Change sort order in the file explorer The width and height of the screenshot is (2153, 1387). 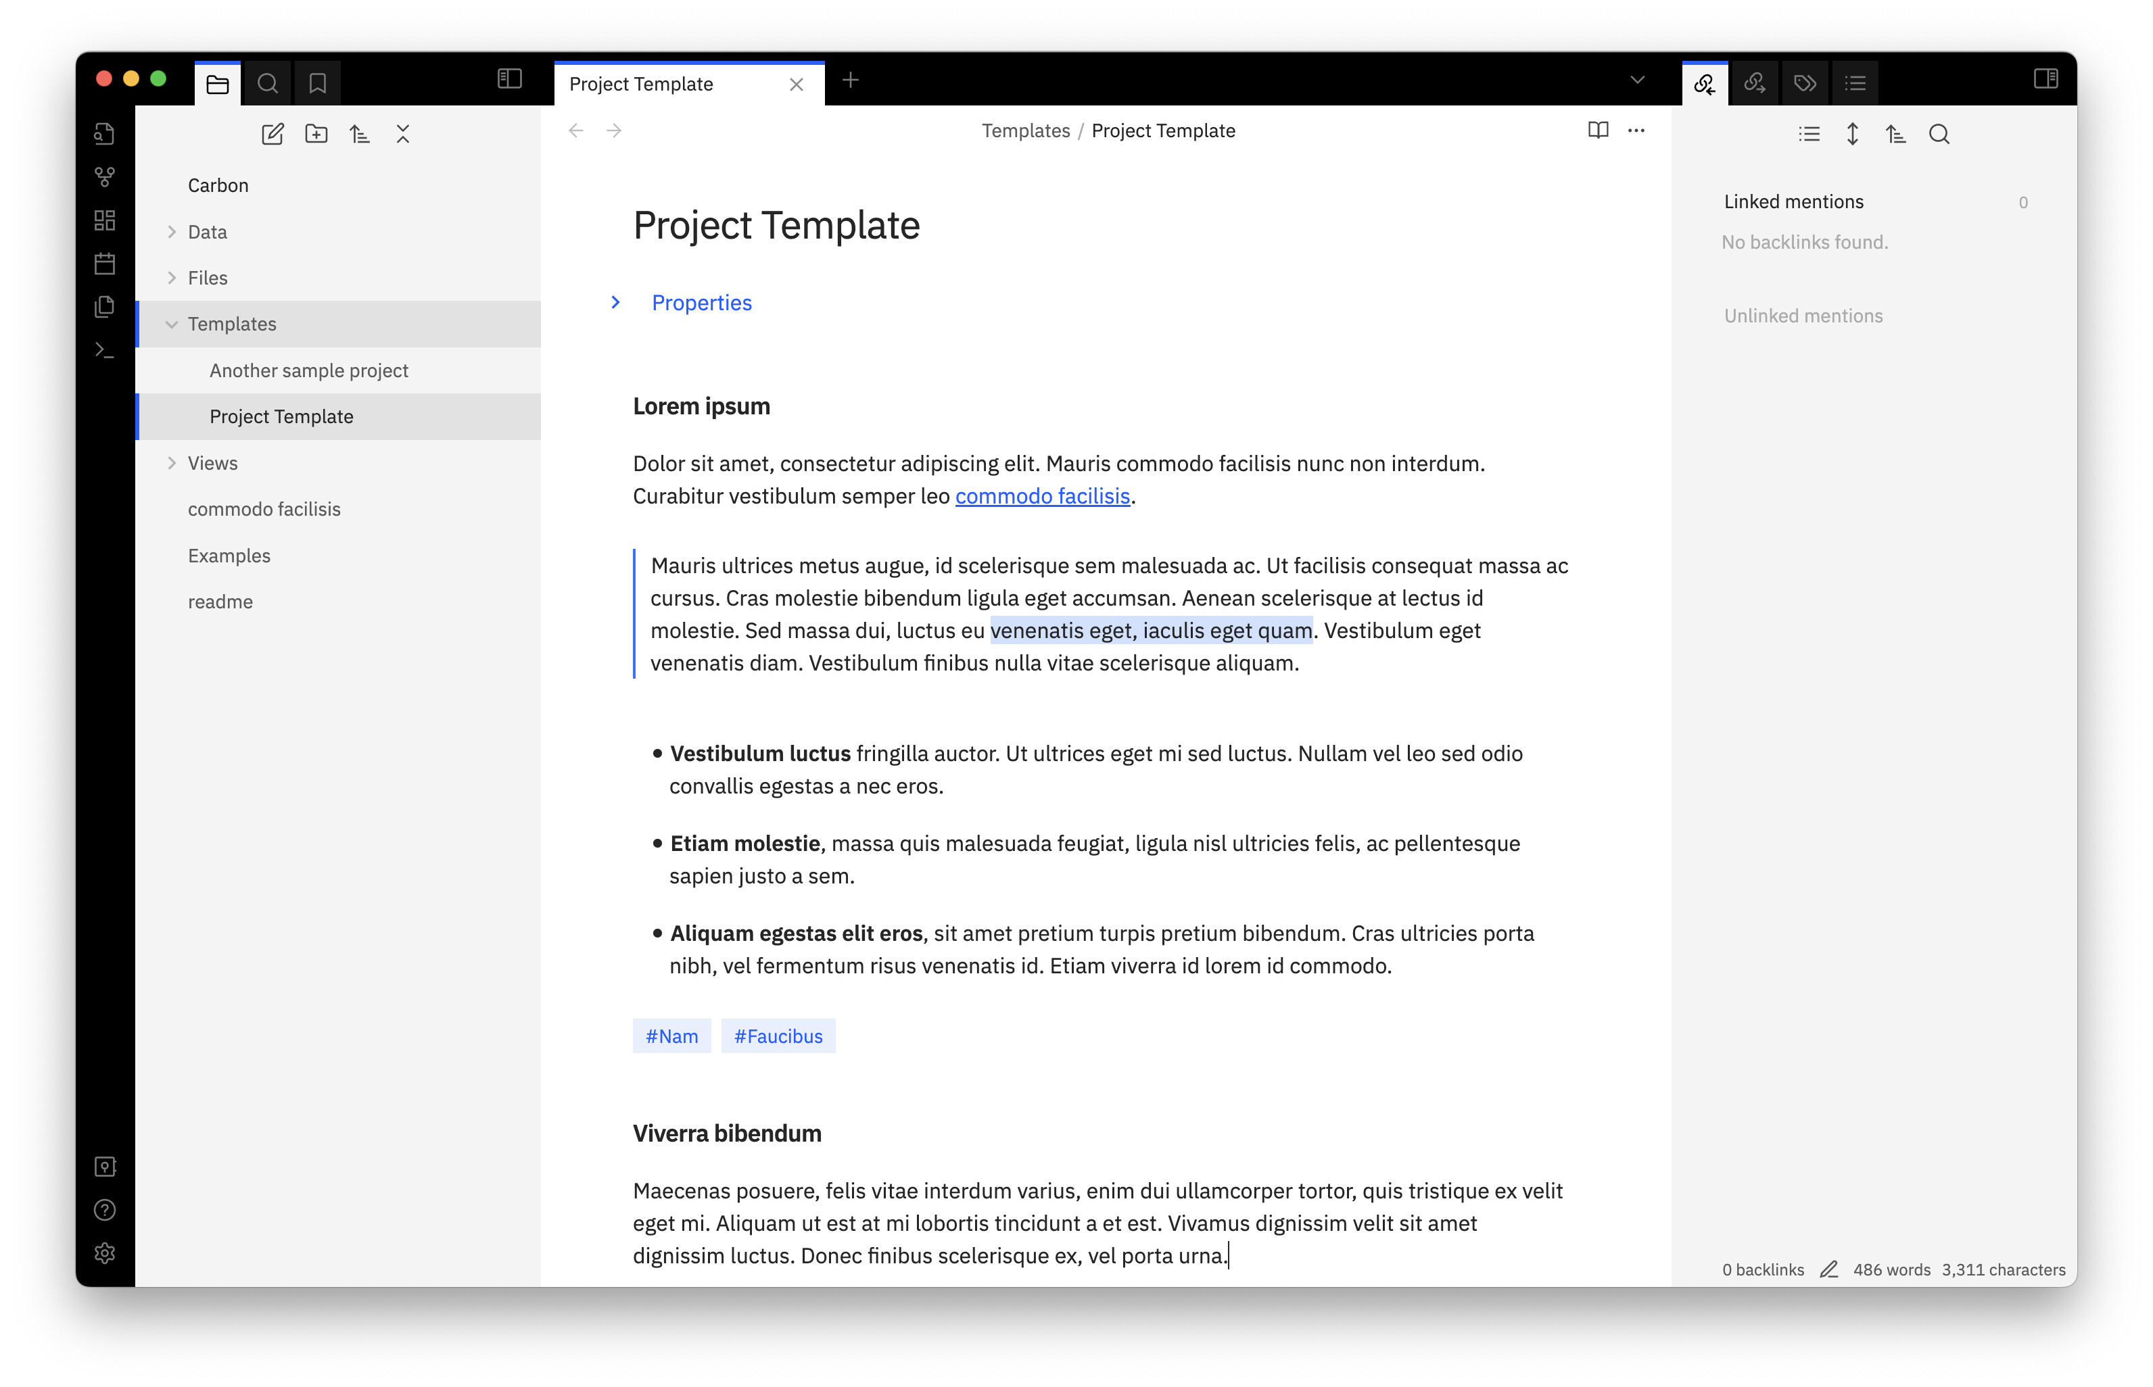tap(360, 133)
